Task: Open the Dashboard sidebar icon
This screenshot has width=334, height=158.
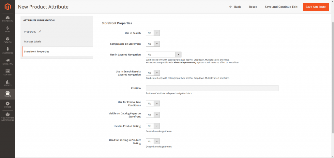Action: click(x=8, y=18)
